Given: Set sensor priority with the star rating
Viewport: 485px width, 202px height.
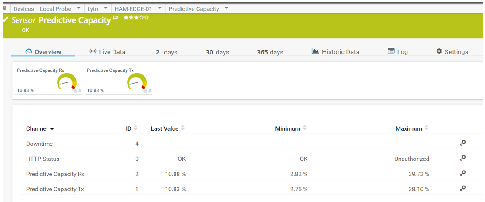Looking at the screenshot, I should 136,18.
